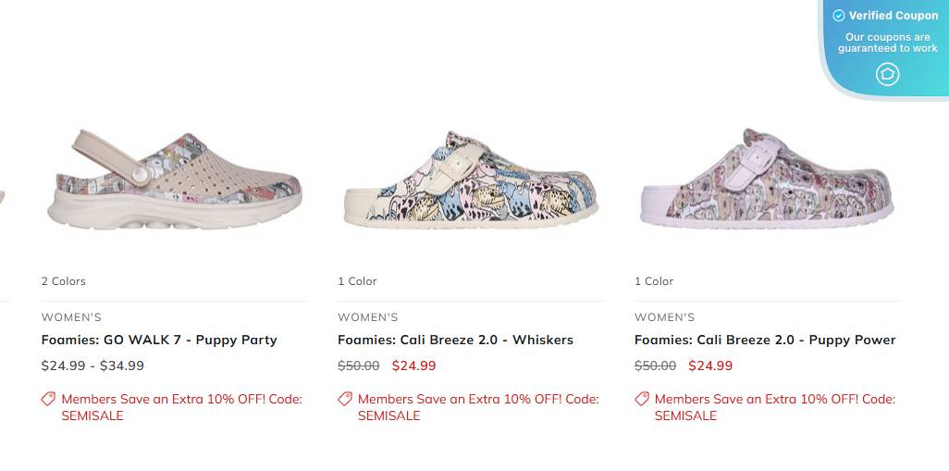
Task: Open the Cali Breeze Puppy Power clog image
Action: [x=767, y=179]
